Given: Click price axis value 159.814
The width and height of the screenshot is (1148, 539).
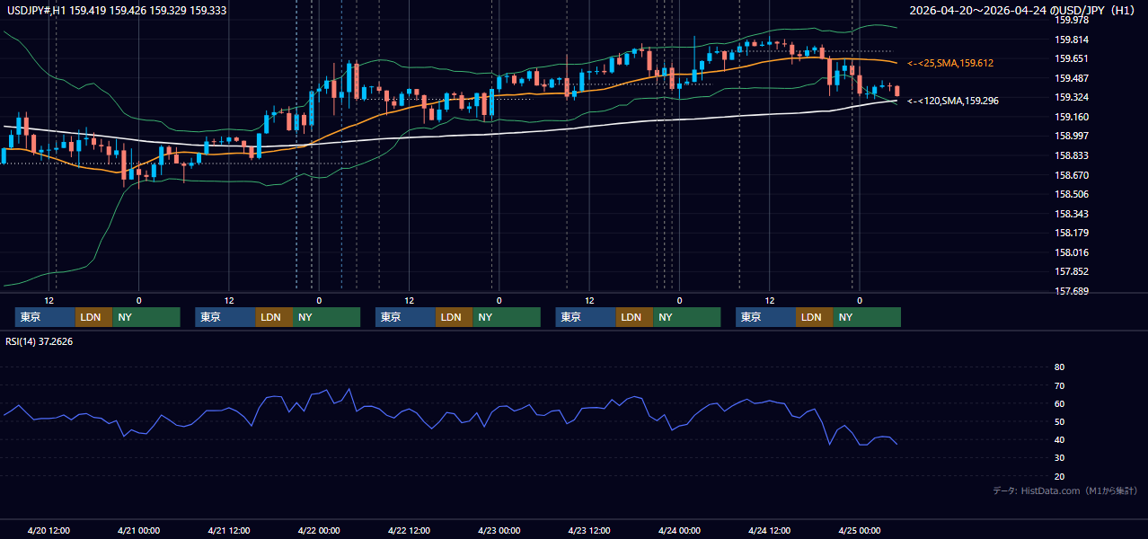Looking at the screenshot, I should click(x=1072, y=40).
